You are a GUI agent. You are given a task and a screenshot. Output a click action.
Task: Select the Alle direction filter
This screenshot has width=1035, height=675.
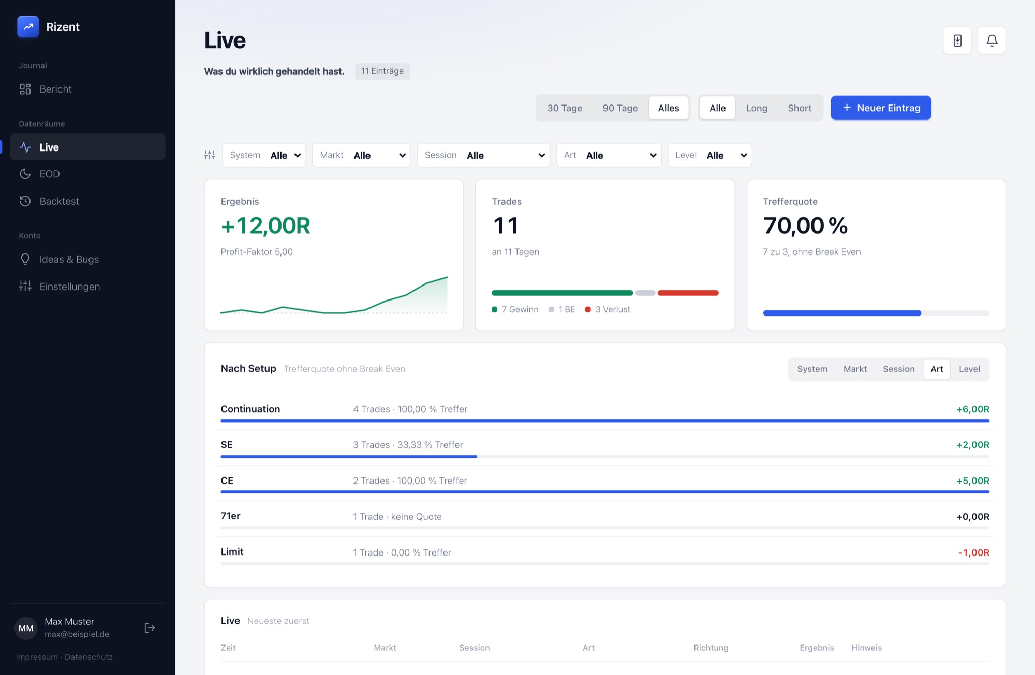tap(717, 108)
